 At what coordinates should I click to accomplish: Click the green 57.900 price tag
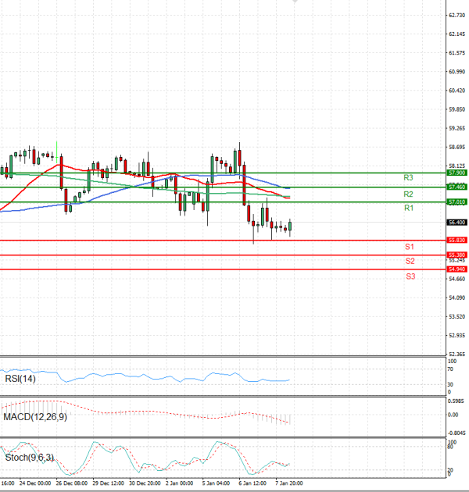[456, 173]
